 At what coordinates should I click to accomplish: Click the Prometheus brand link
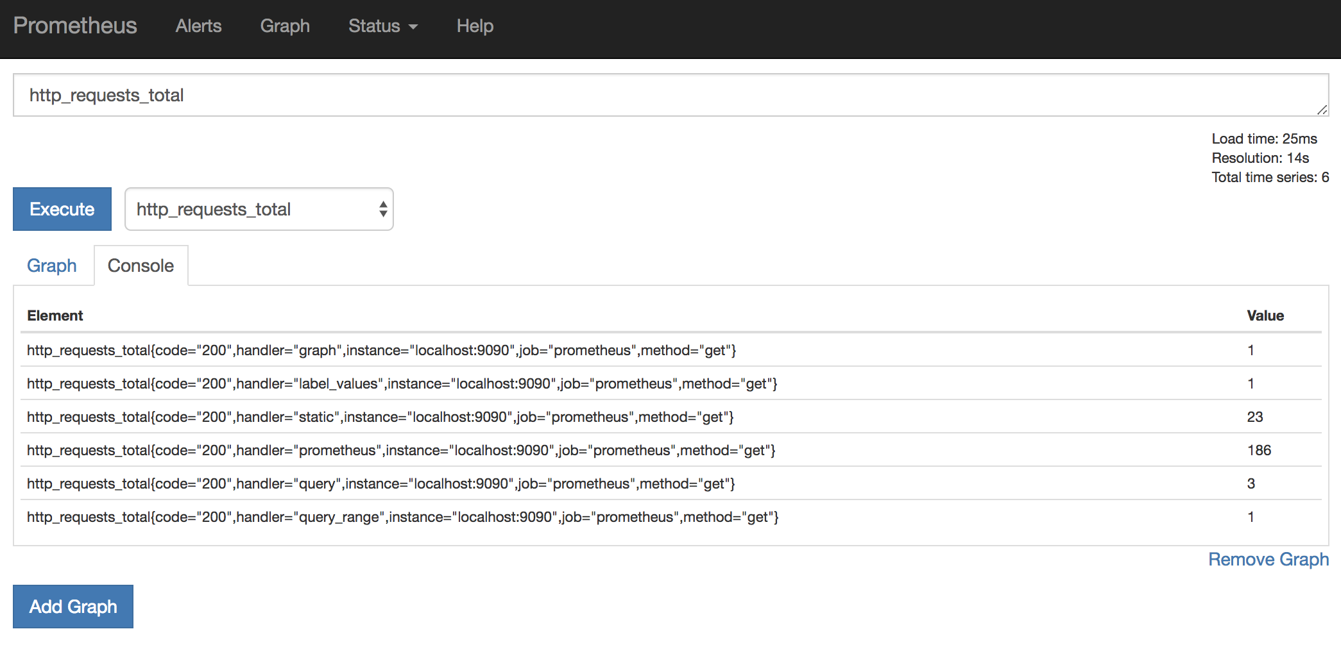click(75, 26)
